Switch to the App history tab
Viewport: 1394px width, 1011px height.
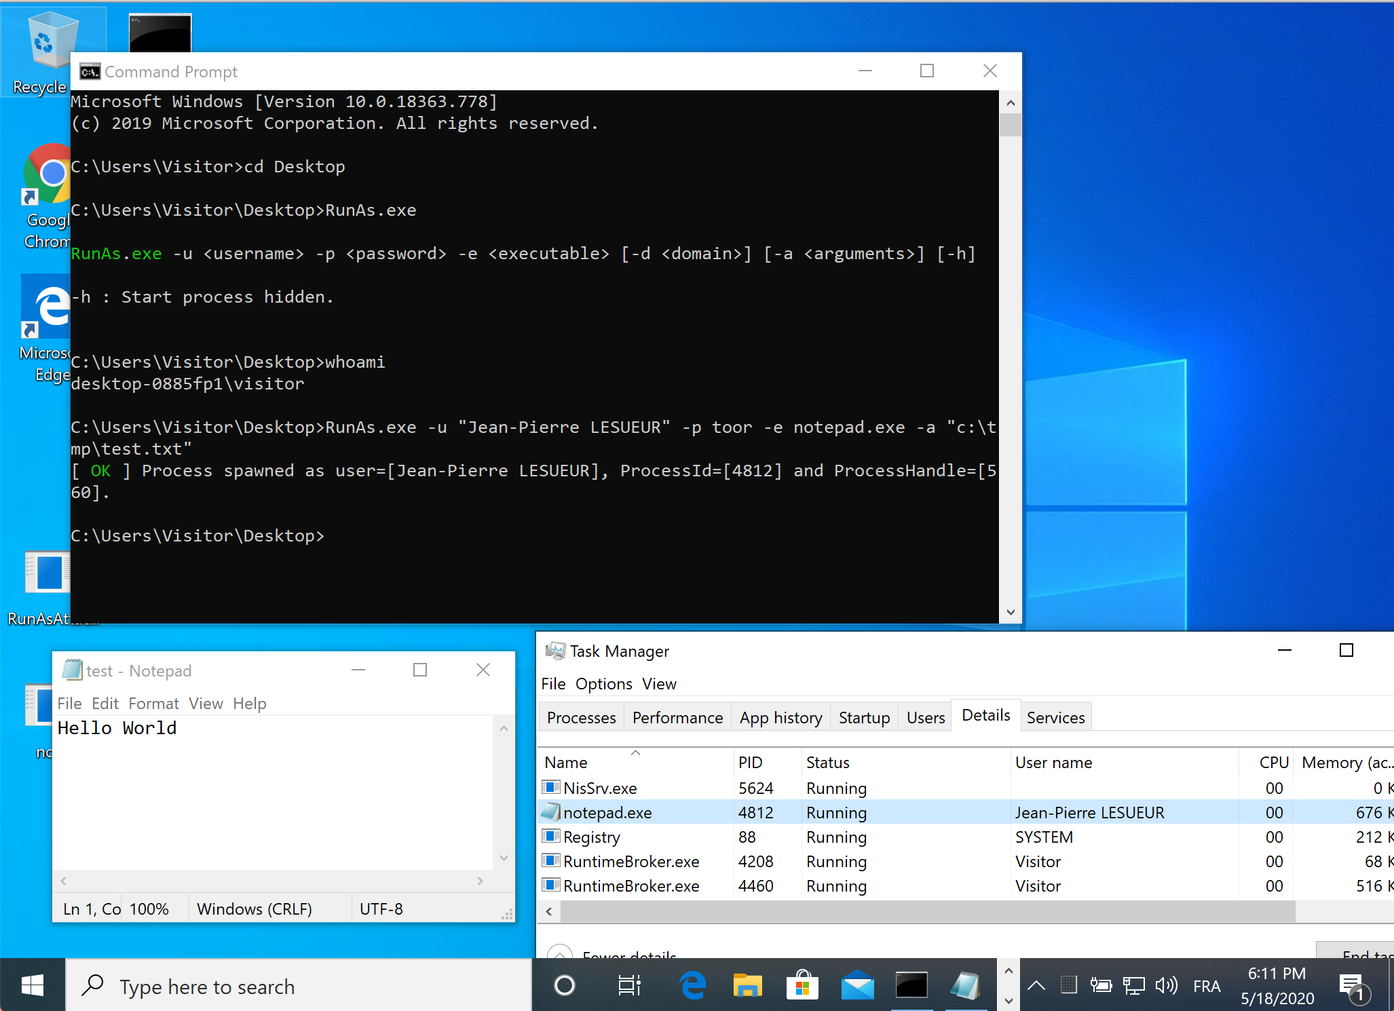781,717
